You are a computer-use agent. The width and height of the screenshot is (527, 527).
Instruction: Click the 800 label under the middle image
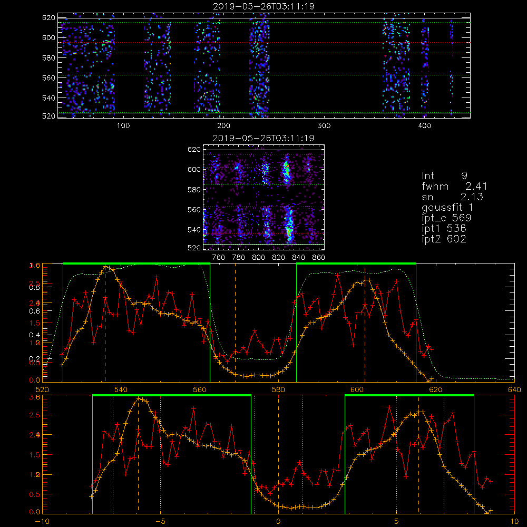tap(258, 258)
